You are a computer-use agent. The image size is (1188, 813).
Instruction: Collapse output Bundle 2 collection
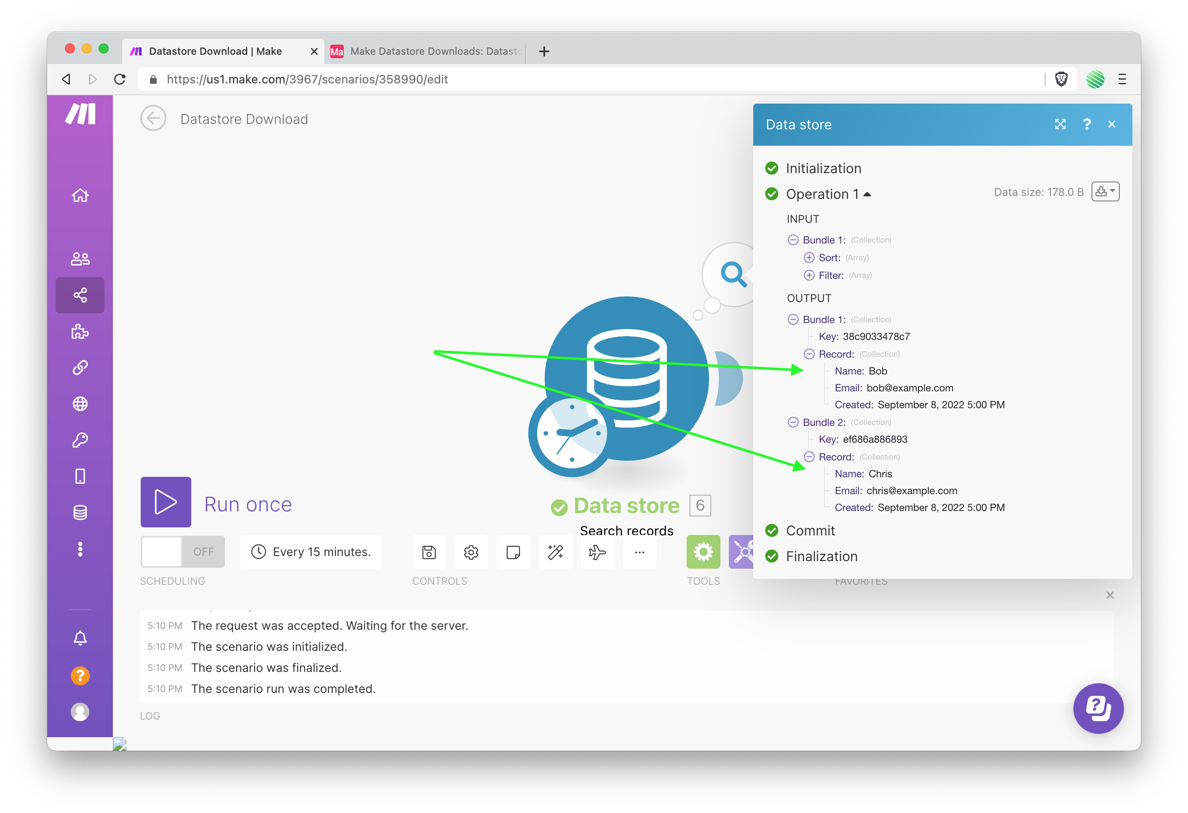click(x=793, y=422)
